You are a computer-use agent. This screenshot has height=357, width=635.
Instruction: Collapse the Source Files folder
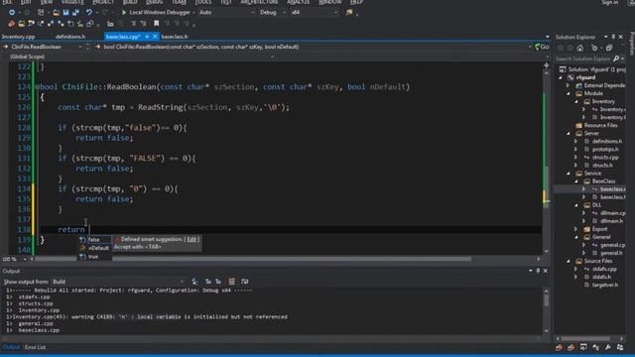click(x=569, y=261)
